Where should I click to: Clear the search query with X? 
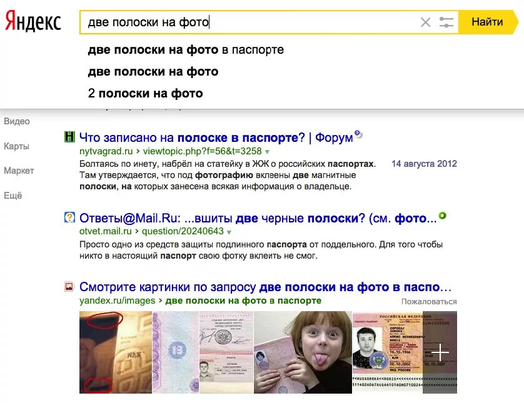click(x=425, y=22)
